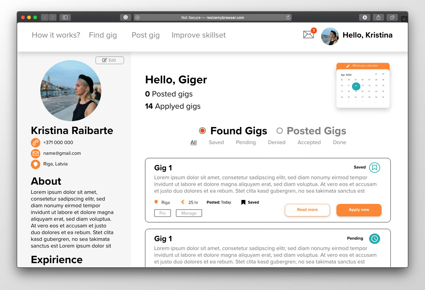The width and height of the screenshot is (425, 290).
Task: Click the Apply now button
Action: point(359,210)
